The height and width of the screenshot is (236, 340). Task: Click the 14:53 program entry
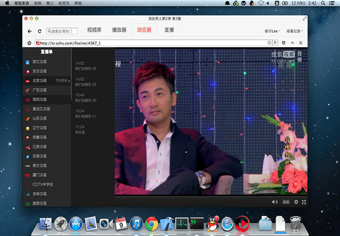coord(86,82)
